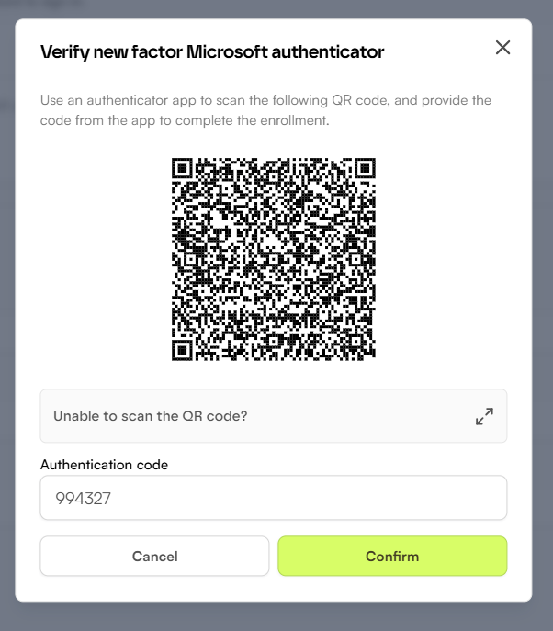The image size is (553, 631).
Task: Focus the Authentication code input field
Action: coord(273,498)
